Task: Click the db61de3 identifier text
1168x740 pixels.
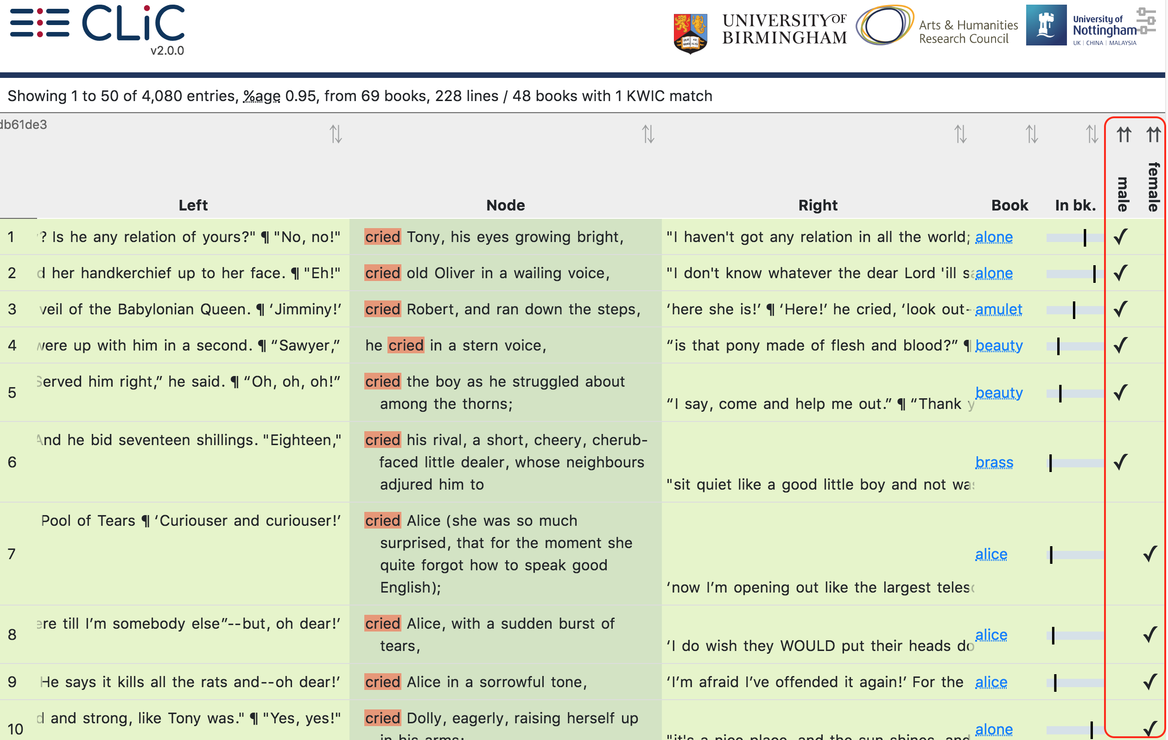Action: coord(23,125)
